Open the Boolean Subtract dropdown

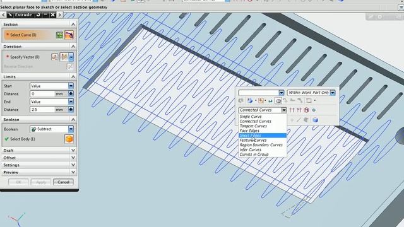[x=71, y=129]
